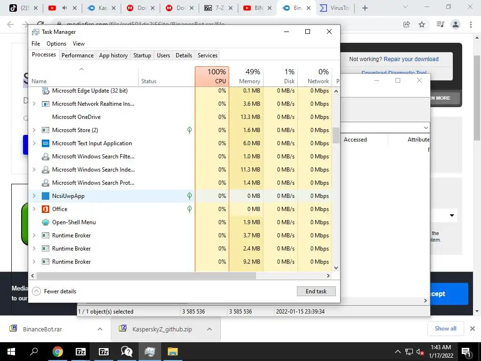Switch to the App history tab
This screenshot has height=361, width=481.
tap(113, 55)
